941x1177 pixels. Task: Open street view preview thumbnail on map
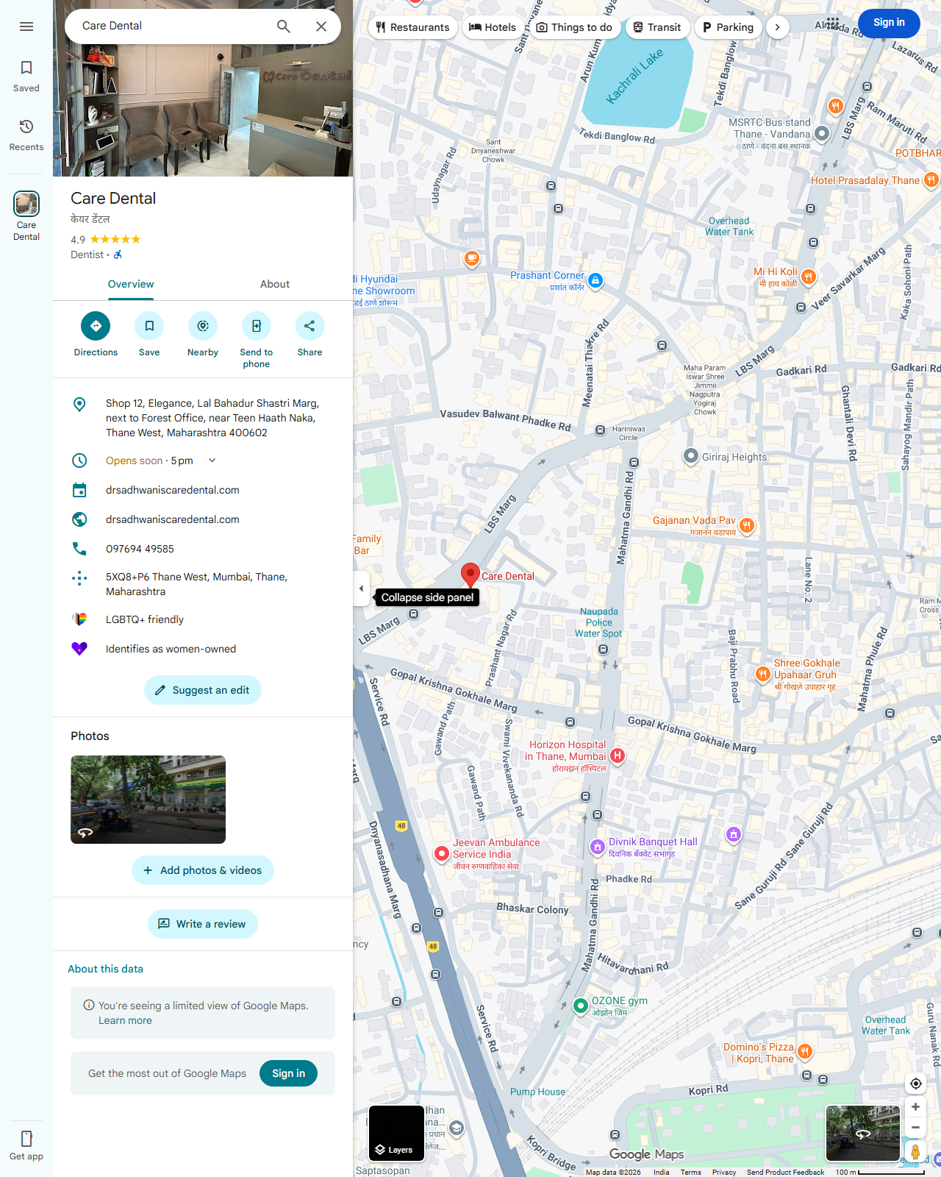click(863, 1133)
